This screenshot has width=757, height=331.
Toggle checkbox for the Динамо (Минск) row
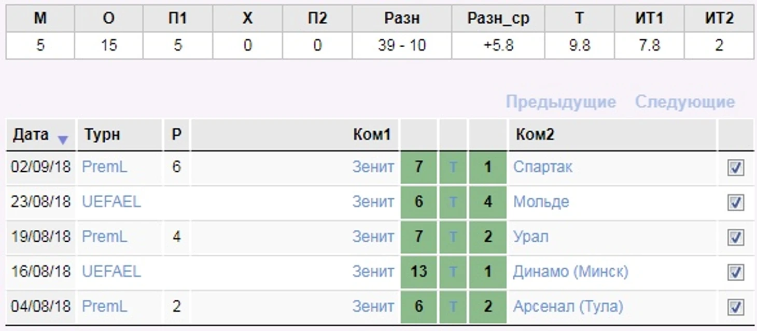pos(736,272)
